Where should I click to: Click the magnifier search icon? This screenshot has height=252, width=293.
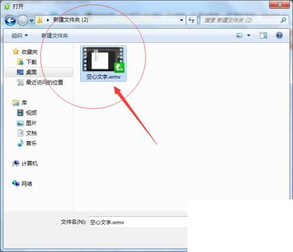[284, 20]
